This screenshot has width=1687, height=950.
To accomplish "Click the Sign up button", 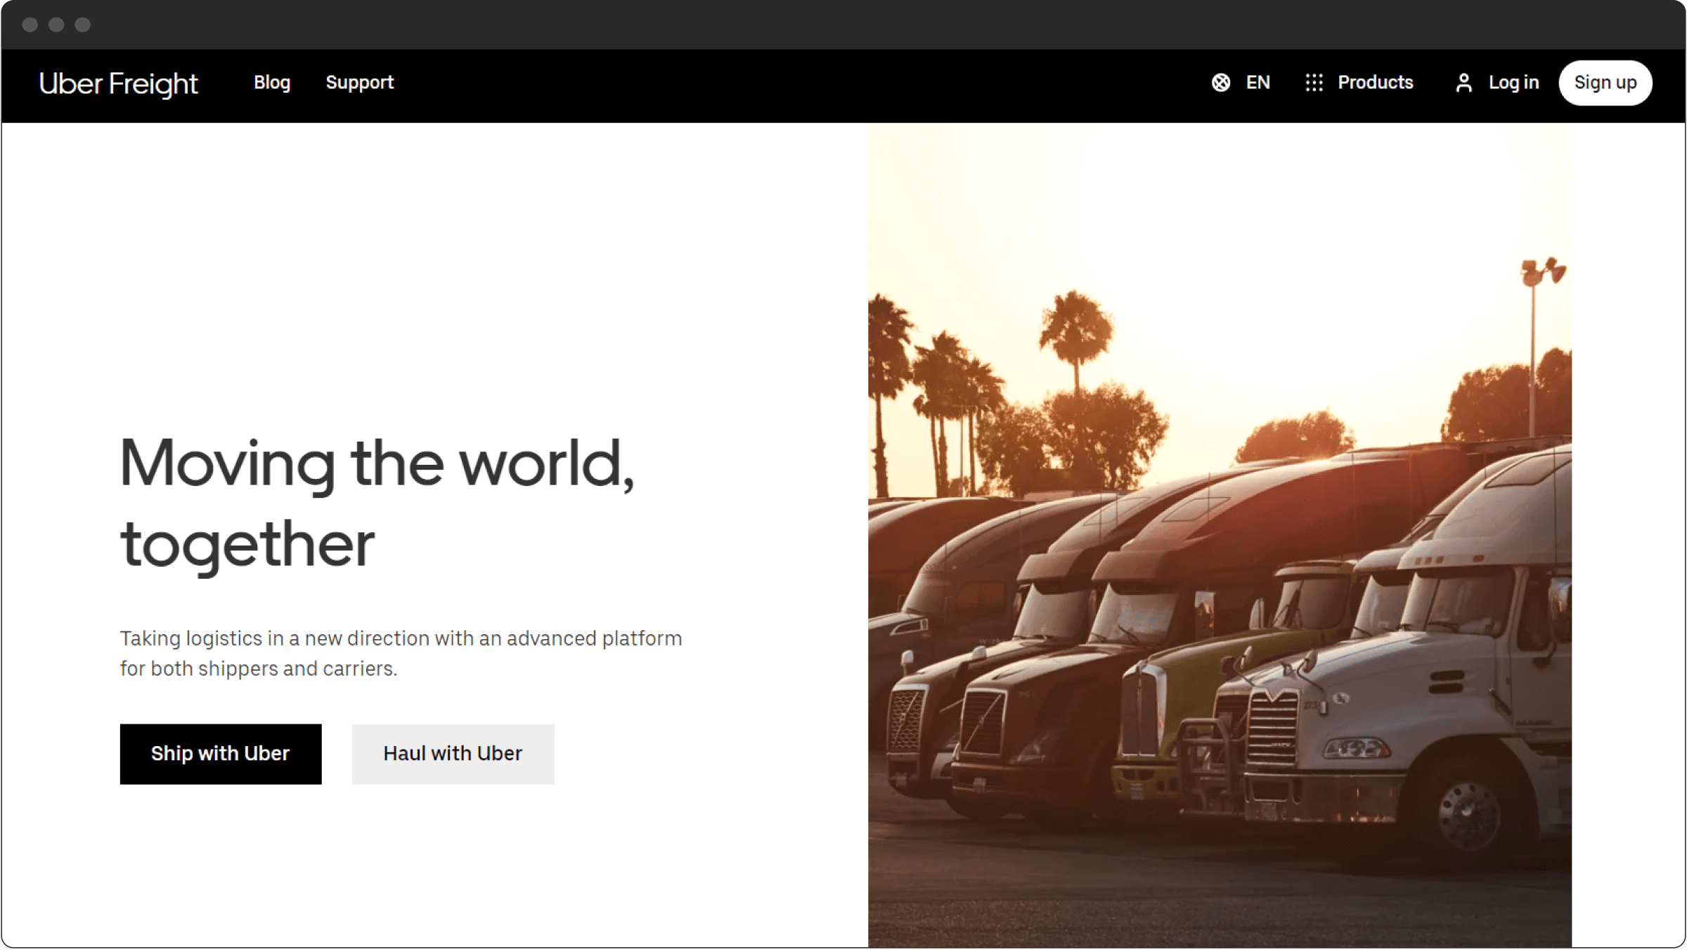I will (x=1605, y=83).
